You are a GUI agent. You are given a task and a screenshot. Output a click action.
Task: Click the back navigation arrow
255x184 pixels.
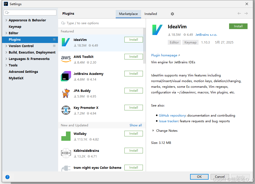239,13
